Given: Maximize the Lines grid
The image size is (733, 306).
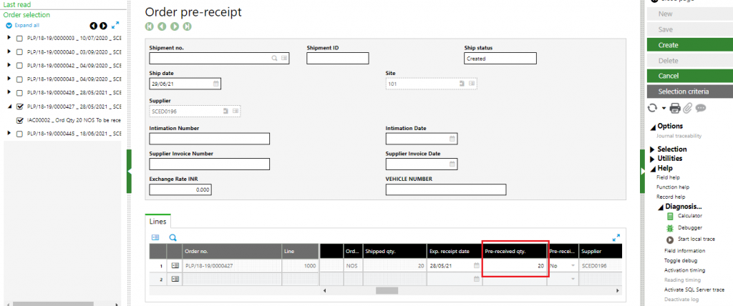Looking at the screenshot, I should (616, 237).
